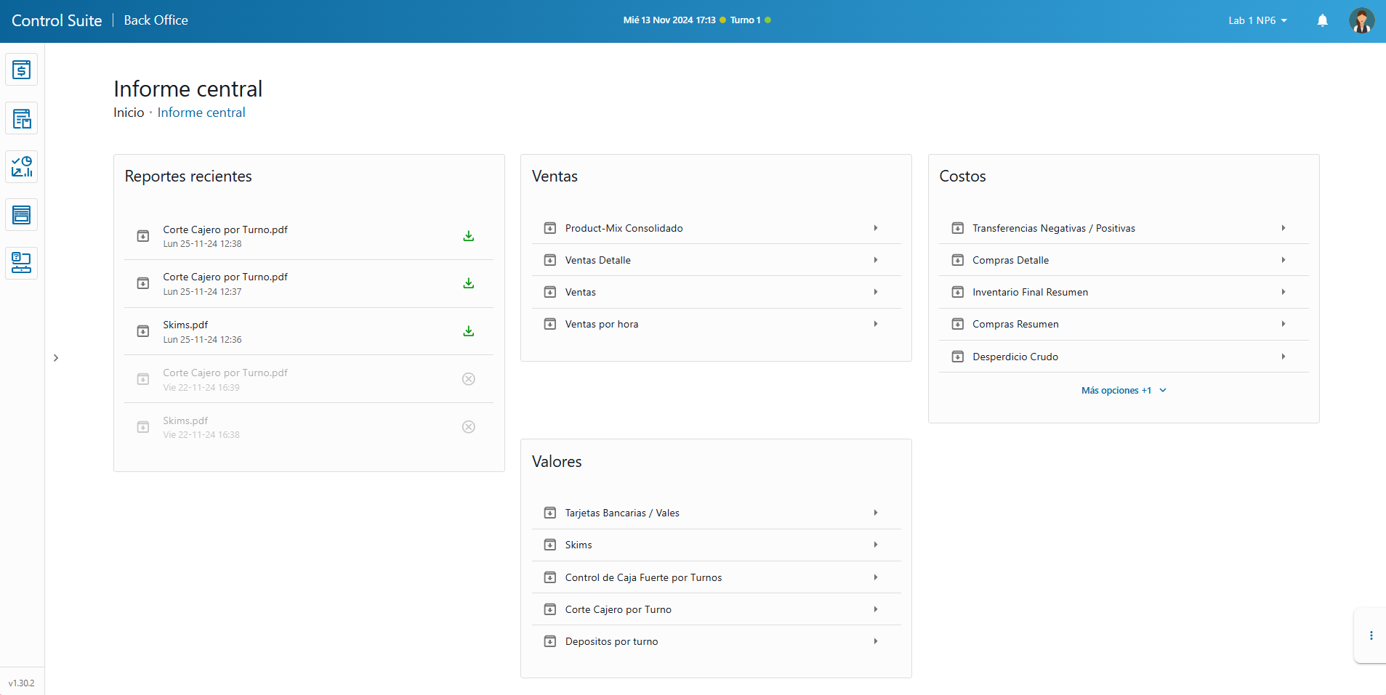The height and width of the screenshot is (695, 1386).
Task: Select Tarjetas Bancarias / Vales report
Action: pyautogui.click(x=622, y=513)
